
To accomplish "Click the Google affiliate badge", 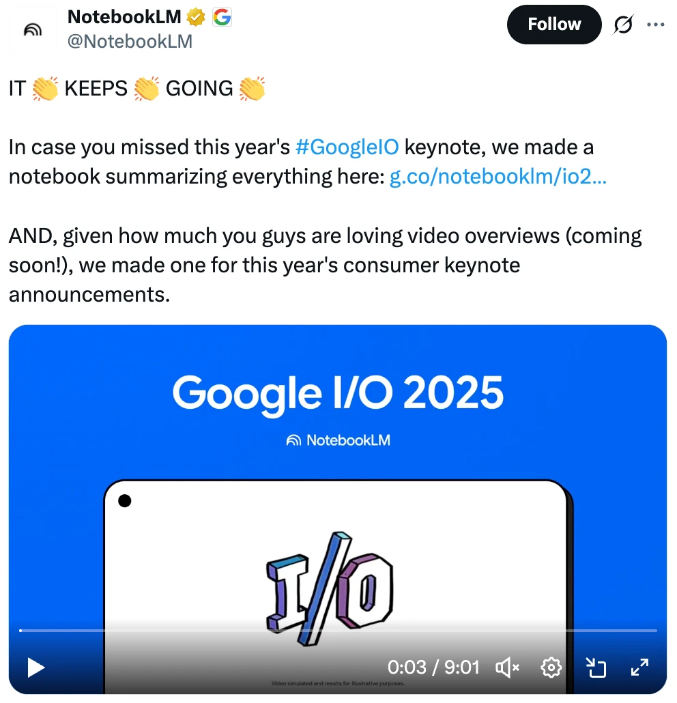I will (222, 18).
